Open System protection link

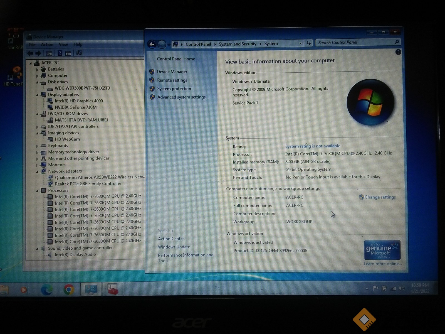point(174,89)
